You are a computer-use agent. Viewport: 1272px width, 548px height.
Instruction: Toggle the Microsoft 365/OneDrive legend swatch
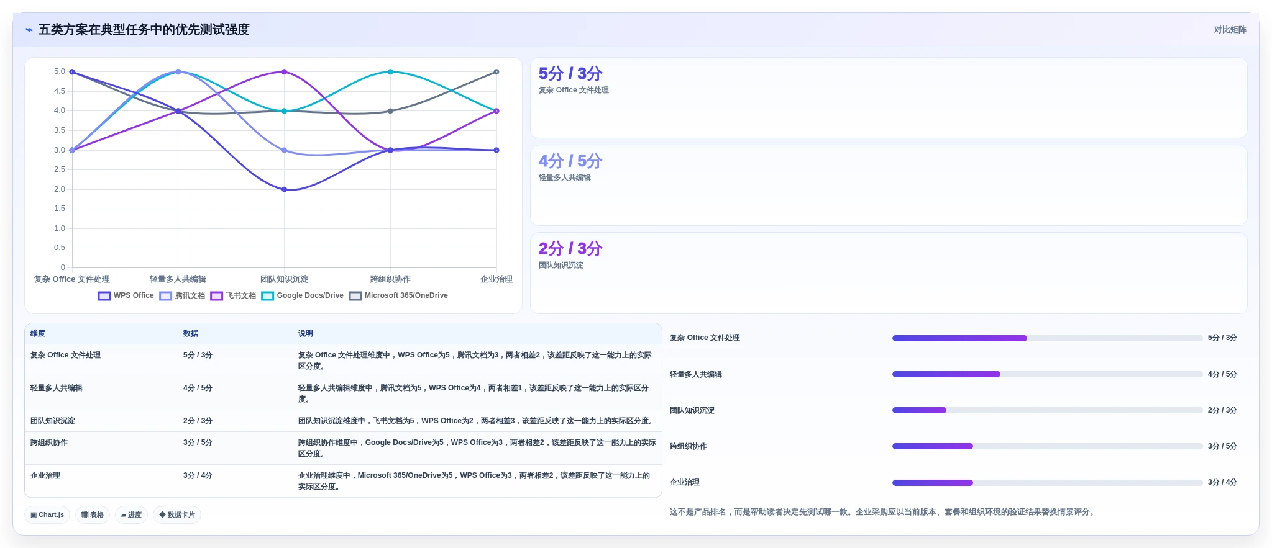pyautogui.click(x=355, y=296)
